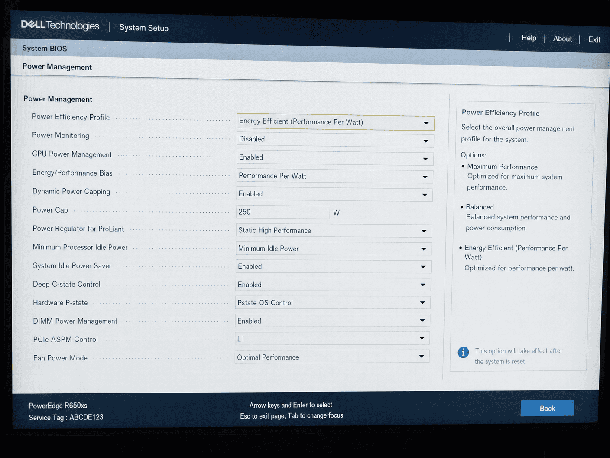
Task: Click the W unit beside Power Cap
Action: (336, 213)
